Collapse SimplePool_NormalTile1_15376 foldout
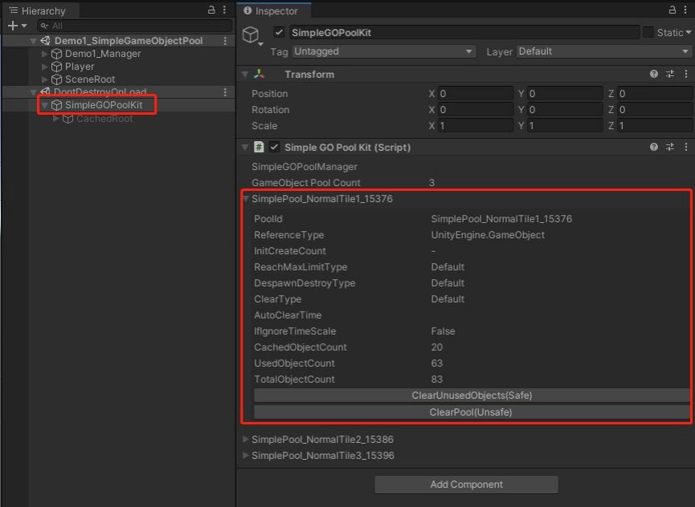The image size is (695, 507). point(246,199)
